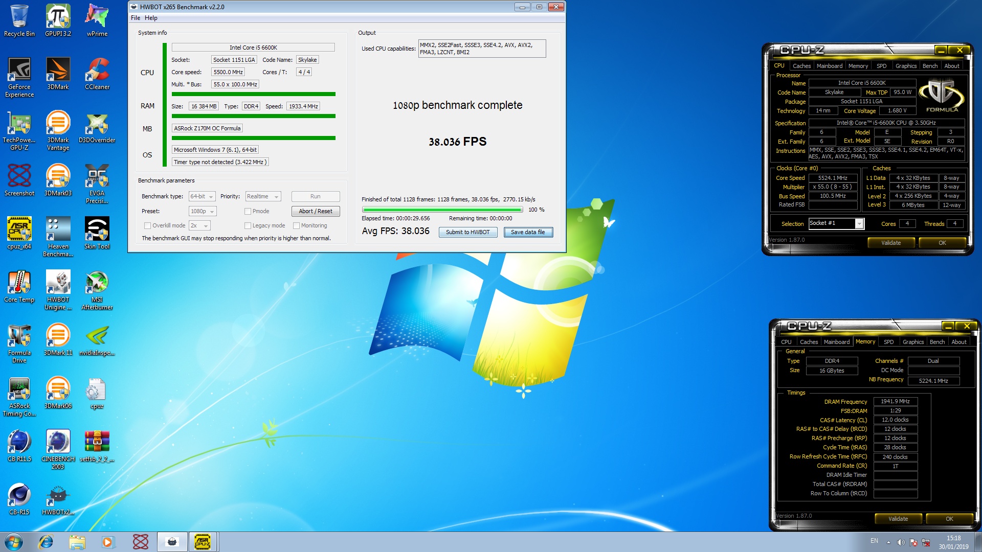The height and width of the screenshot is (552, 982).
Task: Open the Help menu in HWBOT x265
Action: (x=151, y=18)
